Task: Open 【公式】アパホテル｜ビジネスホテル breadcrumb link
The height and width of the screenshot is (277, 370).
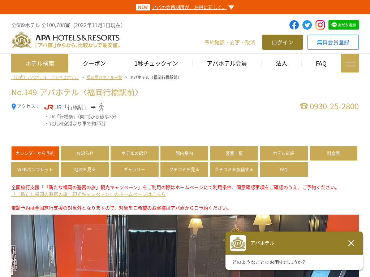Action: pos(45,78)
